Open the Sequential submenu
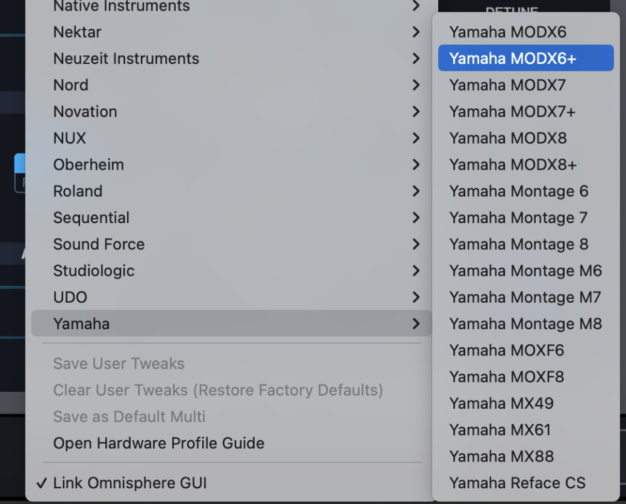 pos(91,218)
